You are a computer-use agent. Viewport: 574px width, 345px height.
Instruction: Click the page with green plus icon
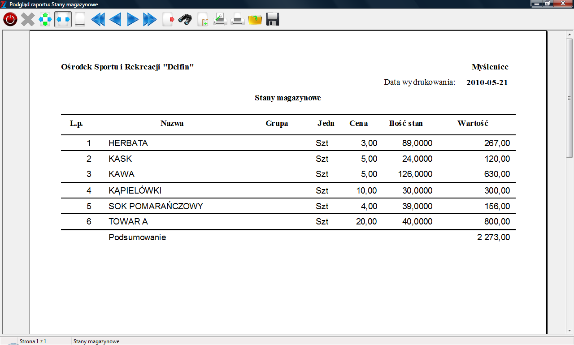pyautogui.click(x=203, y=20)
